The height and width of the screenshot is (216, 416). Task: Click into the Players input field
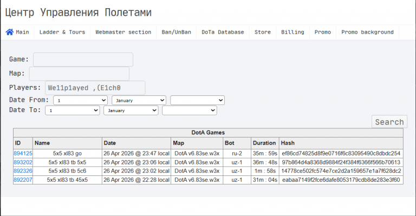point(95,88)
